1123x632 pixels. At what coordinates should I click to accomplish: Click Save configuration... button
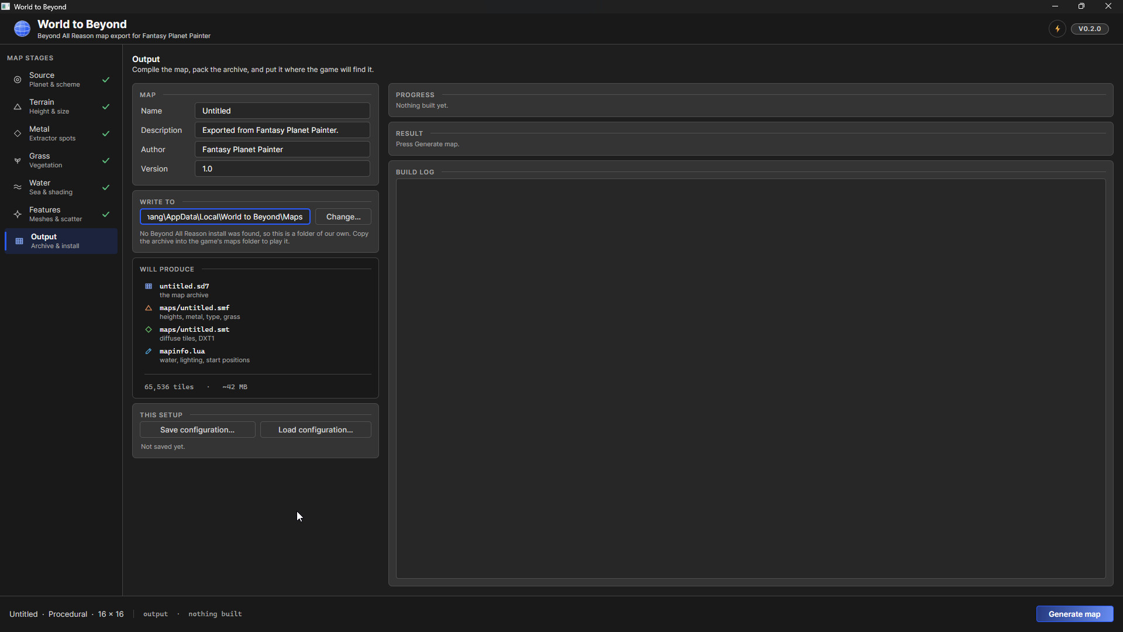[197, 430]
